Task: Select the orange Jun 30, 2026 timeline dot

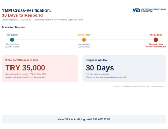Action: pos(84,40)
